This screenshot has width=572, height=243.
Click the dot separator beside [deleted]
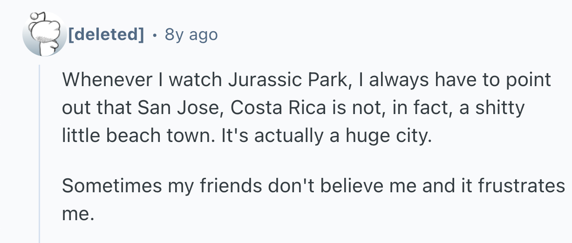pyautogui.click(x=154, y=34)
